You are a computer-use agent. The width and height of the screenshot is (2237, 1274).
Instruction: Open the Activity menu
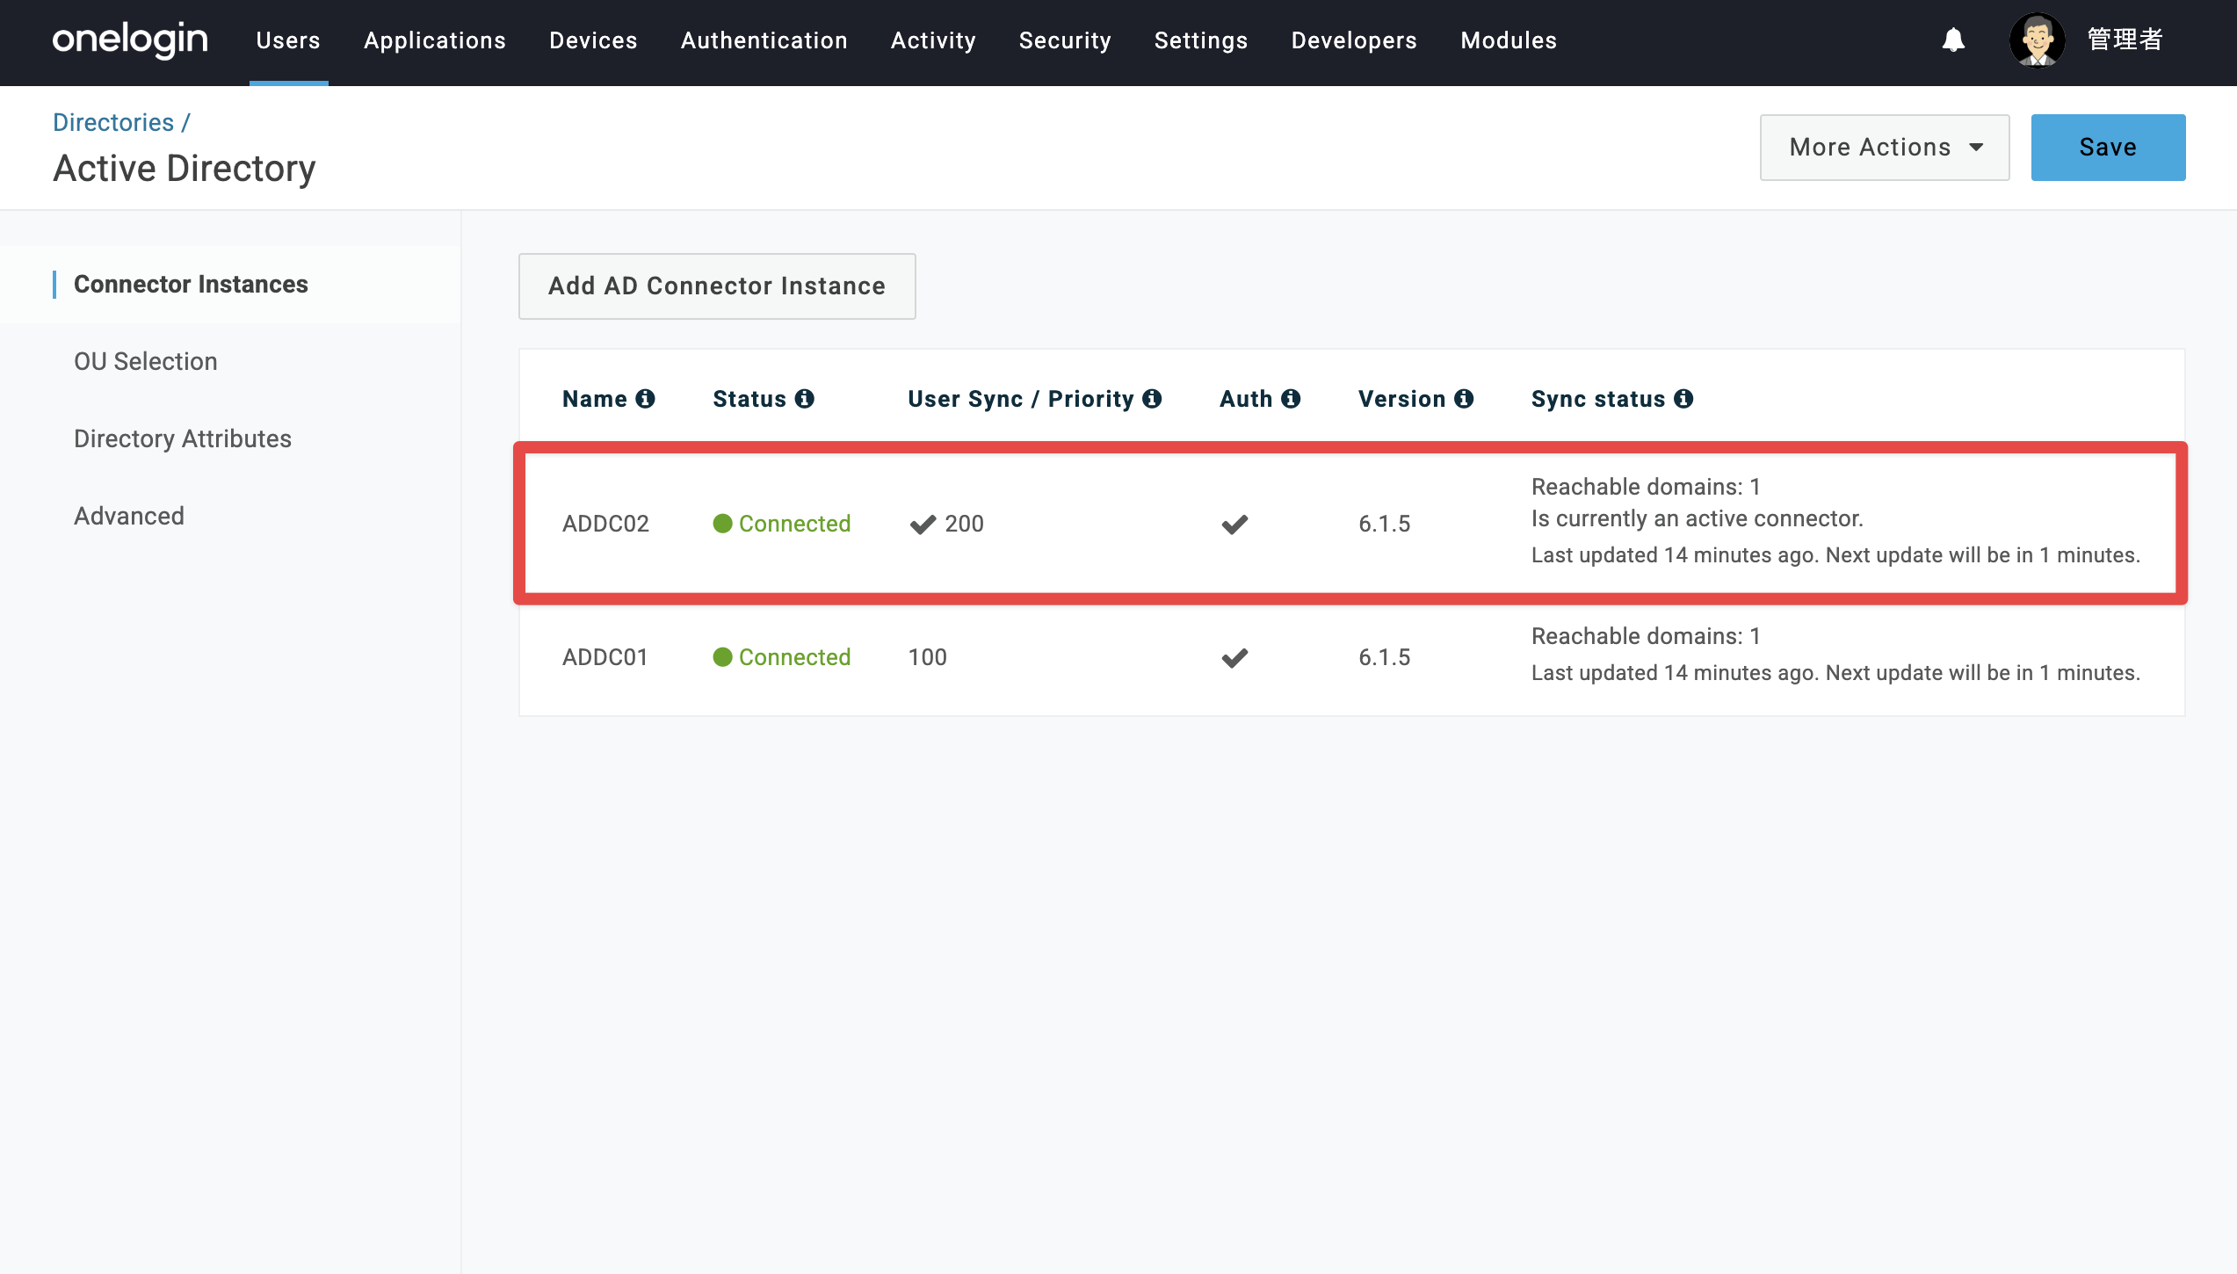click(933, 40)
